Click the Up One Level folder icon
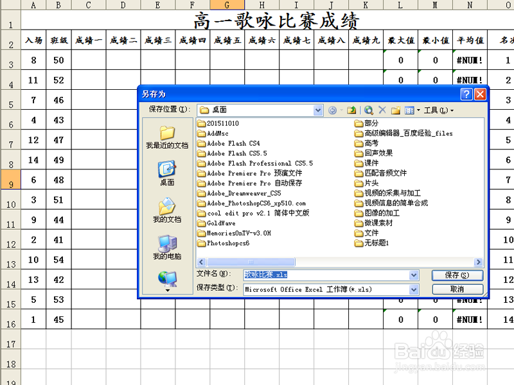 click(x=351, y=110)
